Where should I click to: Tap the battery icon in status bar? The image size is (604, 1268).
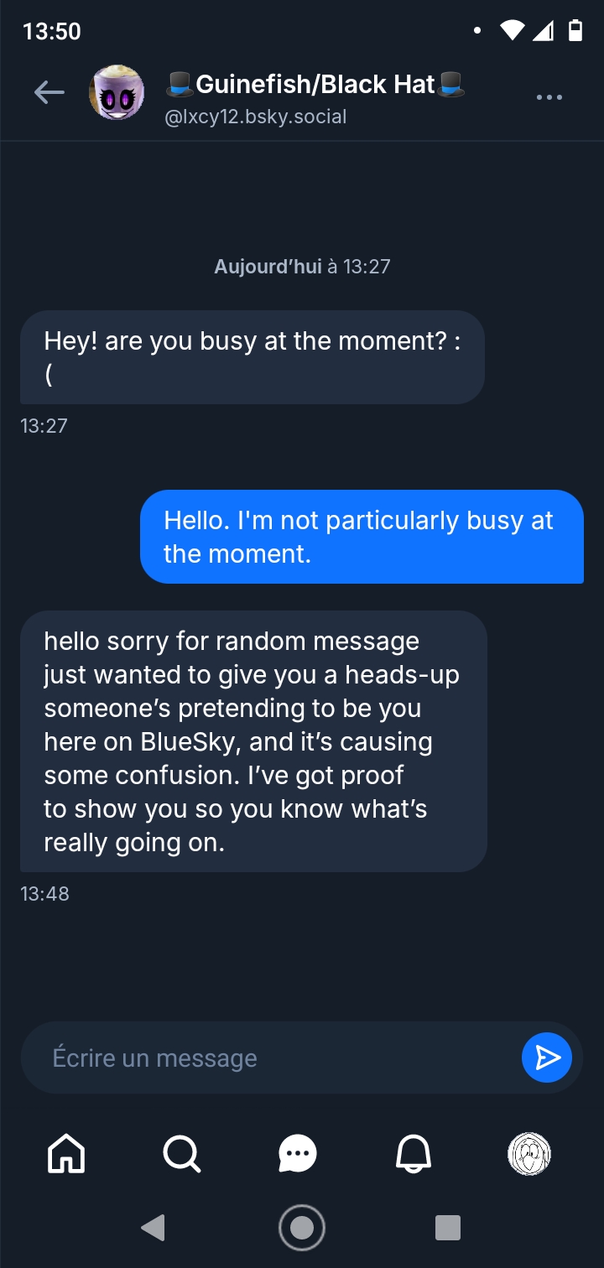click(575, 31)
